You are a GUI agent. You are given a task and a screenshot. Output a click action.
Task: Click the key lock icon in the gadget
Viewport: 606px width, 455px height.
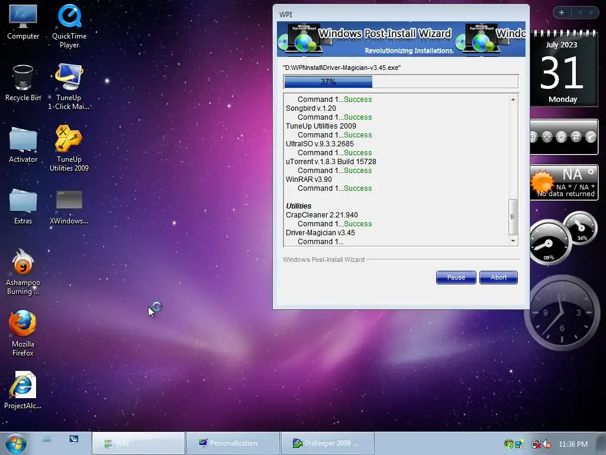(591, 137)
